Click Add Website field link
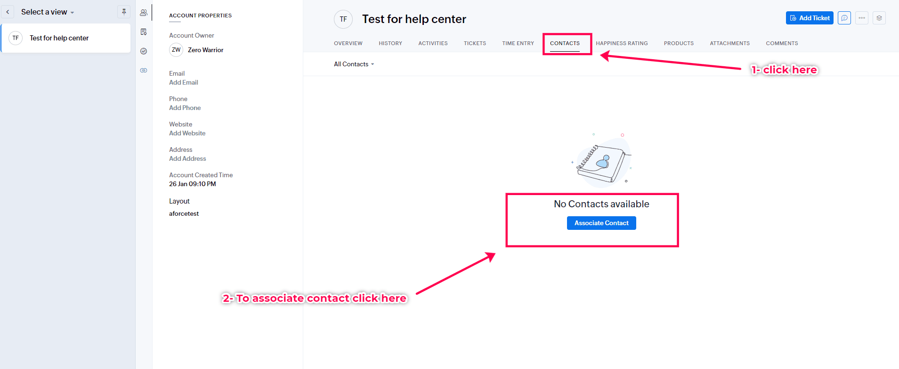 coord(187,133)
